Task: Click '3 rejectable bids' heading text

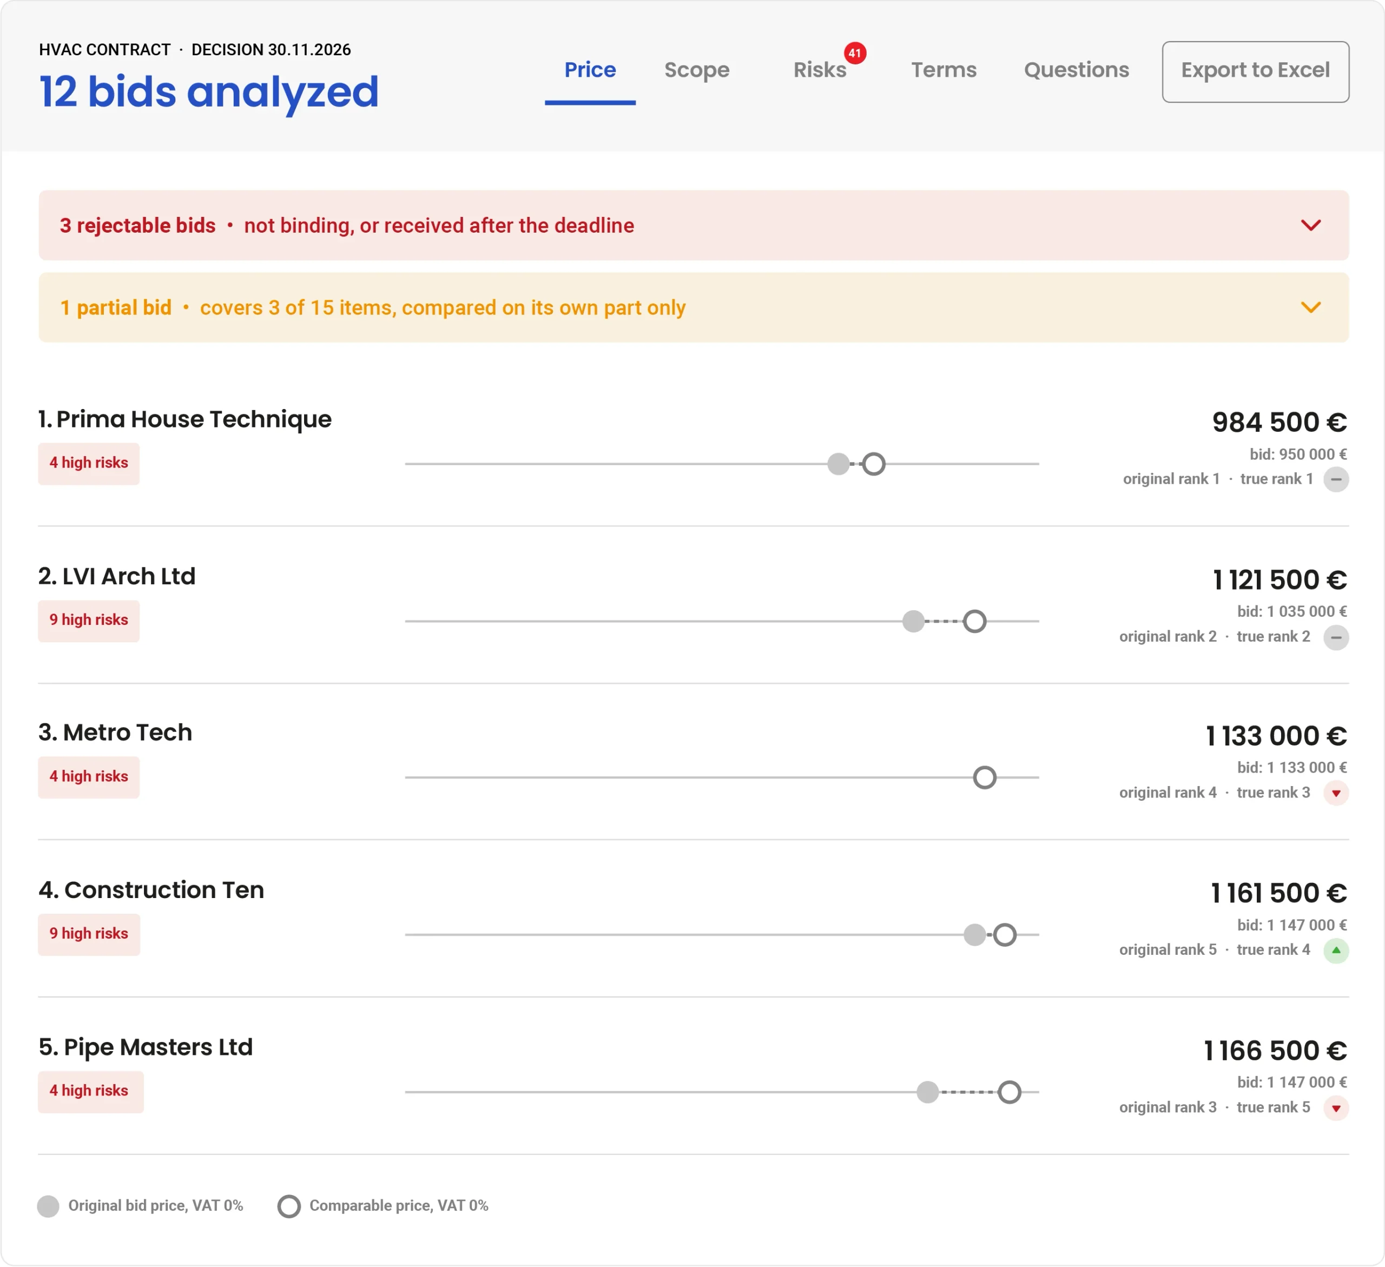Action: (x=137, y=226)
